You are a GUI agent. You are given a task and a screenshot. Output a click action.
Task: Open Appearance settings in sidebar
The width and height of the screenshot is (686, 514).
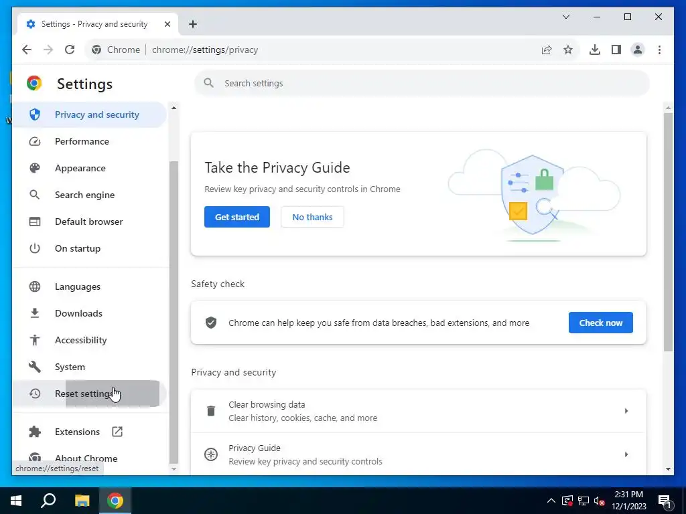80,168
